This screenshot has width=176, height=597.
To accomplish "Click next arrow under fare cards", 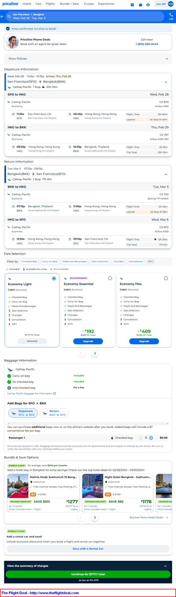I will pos(95,353).
